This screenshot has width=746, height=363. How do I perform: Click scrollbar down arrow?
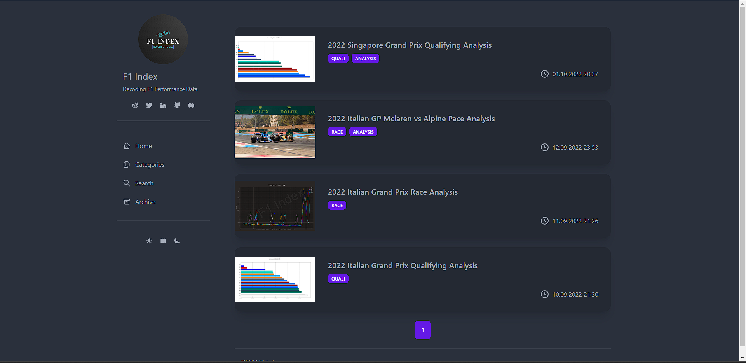(743, 358)
